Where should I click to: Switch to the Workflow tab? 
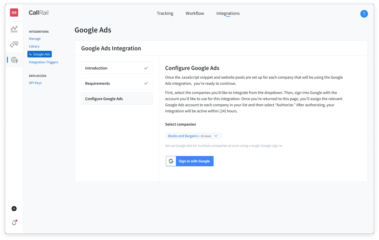click(x=195, y=13)
